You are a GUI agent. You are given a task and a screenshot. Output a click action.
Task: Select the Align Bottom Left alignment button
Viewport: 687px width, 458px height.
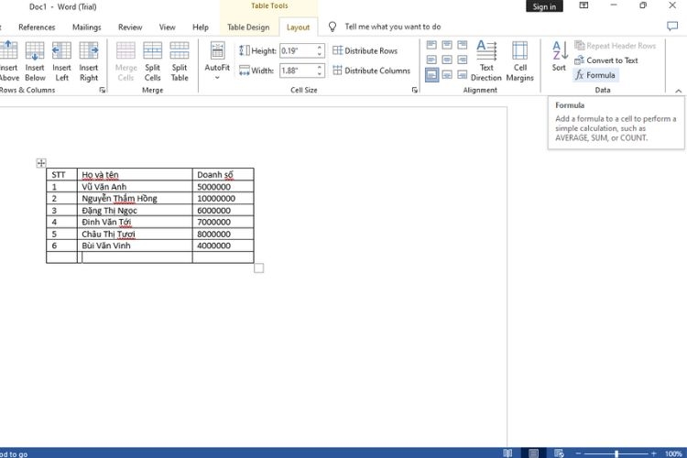click(431, 75)
